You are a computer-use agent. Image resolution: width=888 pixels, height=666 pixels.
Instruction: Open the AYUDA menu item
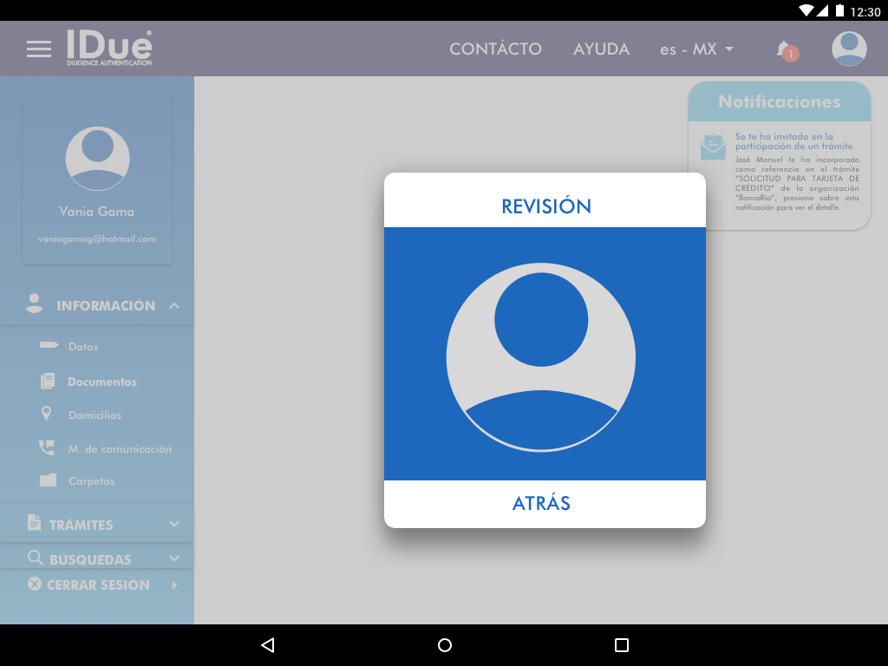(601, 49)
